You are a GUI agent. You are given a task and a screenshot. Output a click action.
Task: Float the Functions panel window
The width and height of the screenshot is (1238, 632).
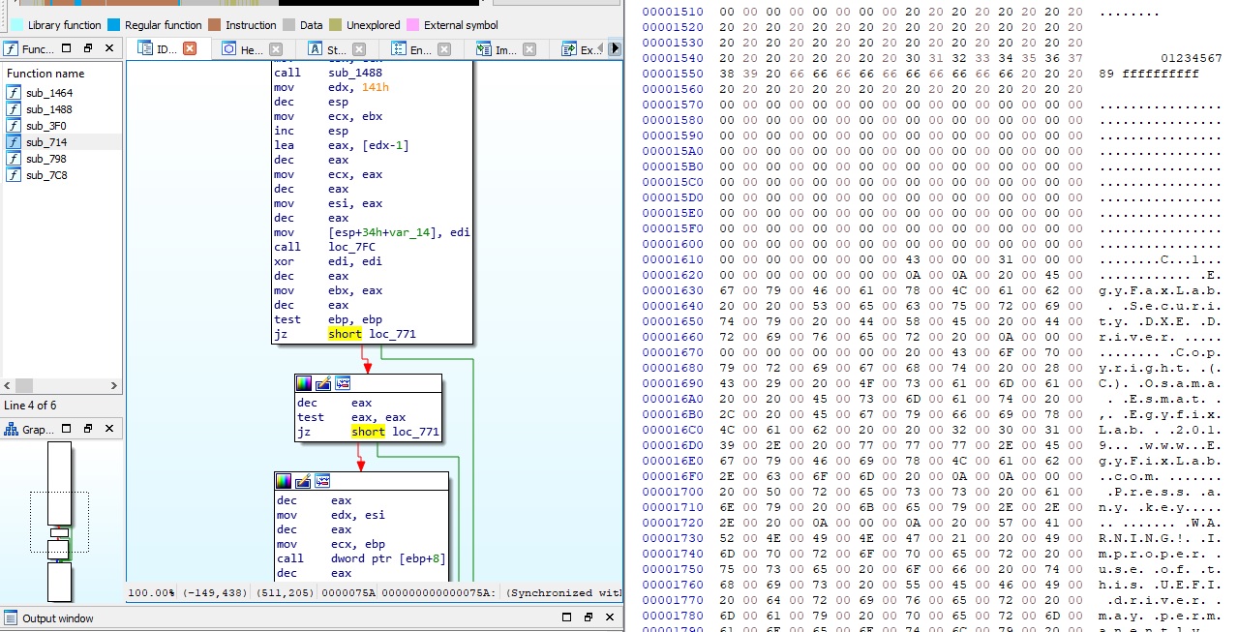[x=88, y=48]
